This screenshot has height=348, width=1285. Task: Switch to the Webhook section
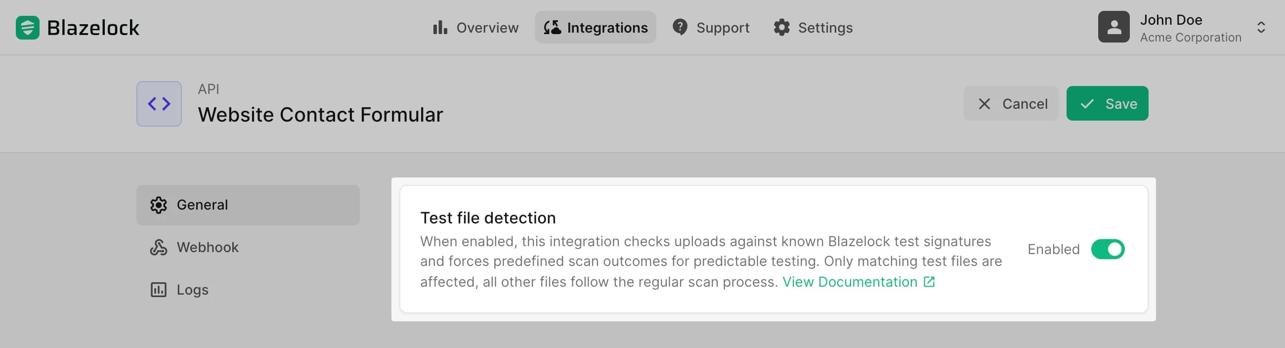[208, 247]
